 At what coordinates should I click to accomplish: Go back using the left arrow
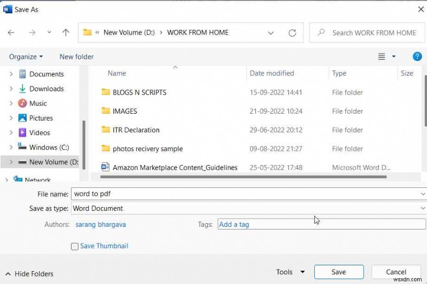pyautogui.click(x=11, y=33)
